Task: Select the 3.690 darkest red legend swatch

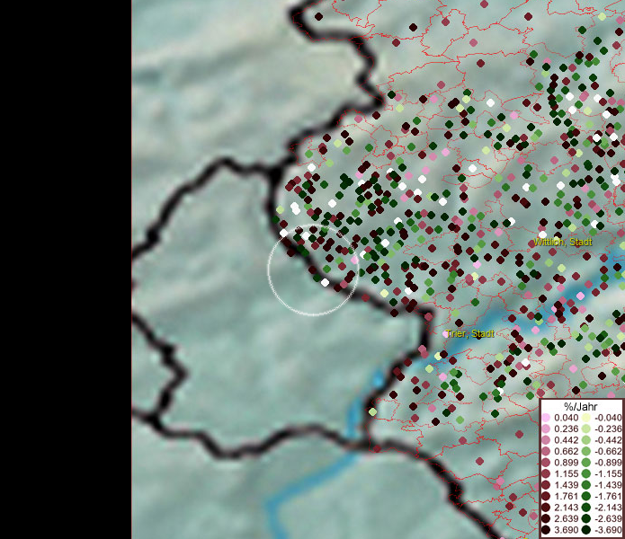Action: pyautogui.click(x=546, y=530)
